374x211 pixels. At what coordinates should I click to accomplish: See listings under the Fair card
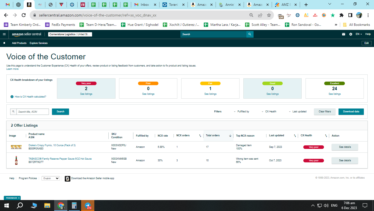point(210,94)
